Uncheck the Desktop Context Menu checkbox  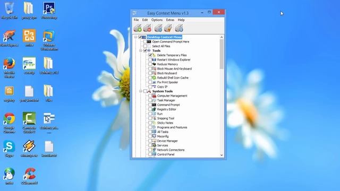coord(140,37)
